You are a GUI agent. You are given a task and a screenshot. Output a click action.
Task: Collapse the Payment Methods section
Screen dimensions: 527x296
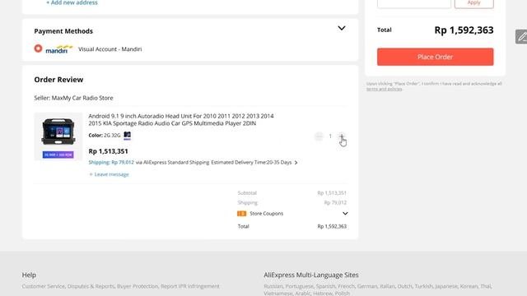pos(342,28)
